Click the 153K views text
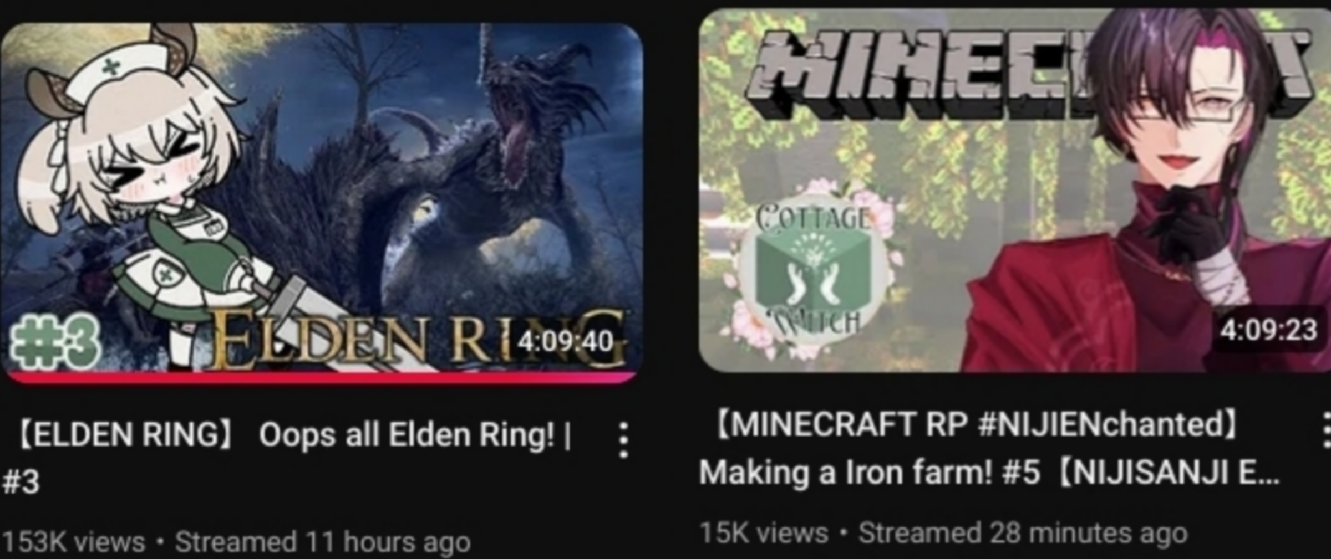Image resolution: width=1331 pixels, height=559 pixels. click(x=74, y=541)
